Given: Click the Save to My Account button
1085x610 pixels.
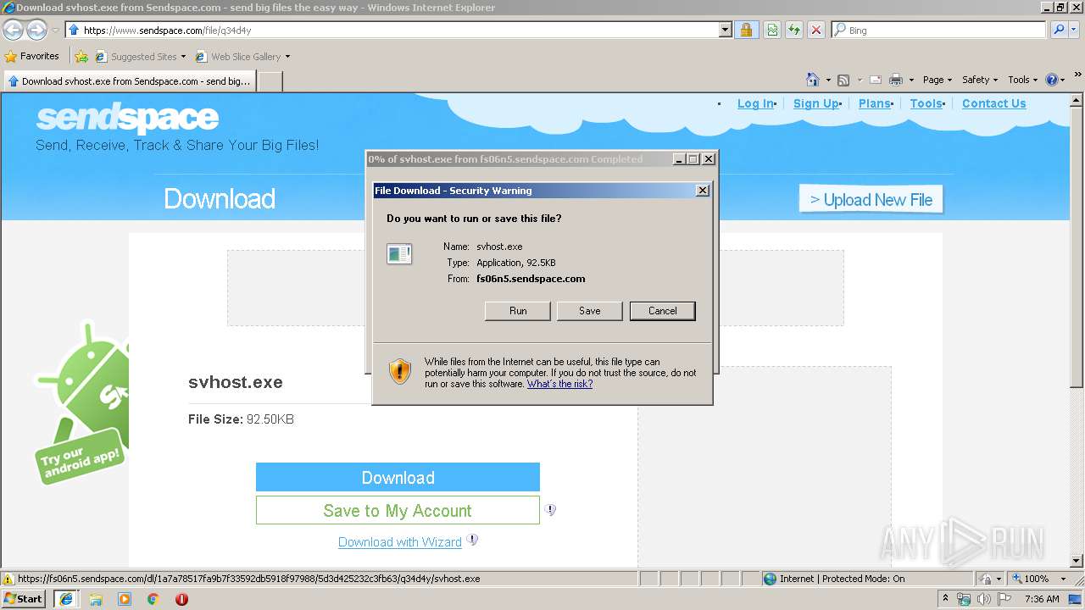Looking at the screenshot, I should click(x=398, y=510).
